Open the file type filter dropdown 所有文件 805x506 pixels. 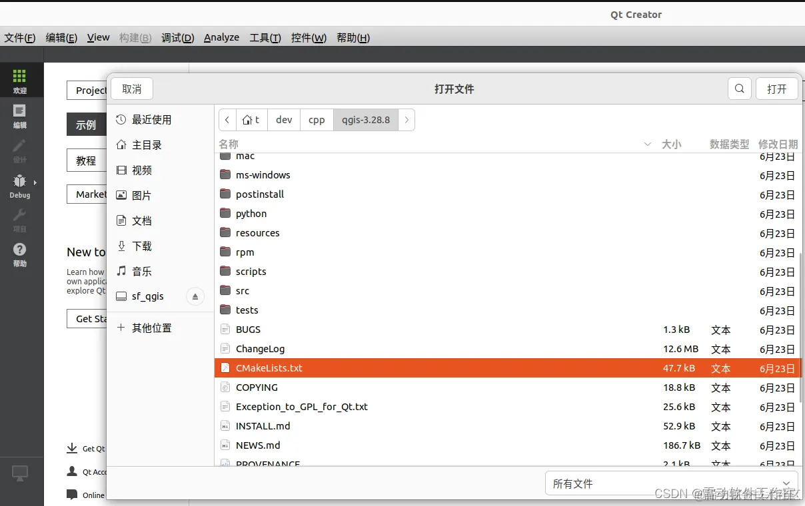[671, 484]
